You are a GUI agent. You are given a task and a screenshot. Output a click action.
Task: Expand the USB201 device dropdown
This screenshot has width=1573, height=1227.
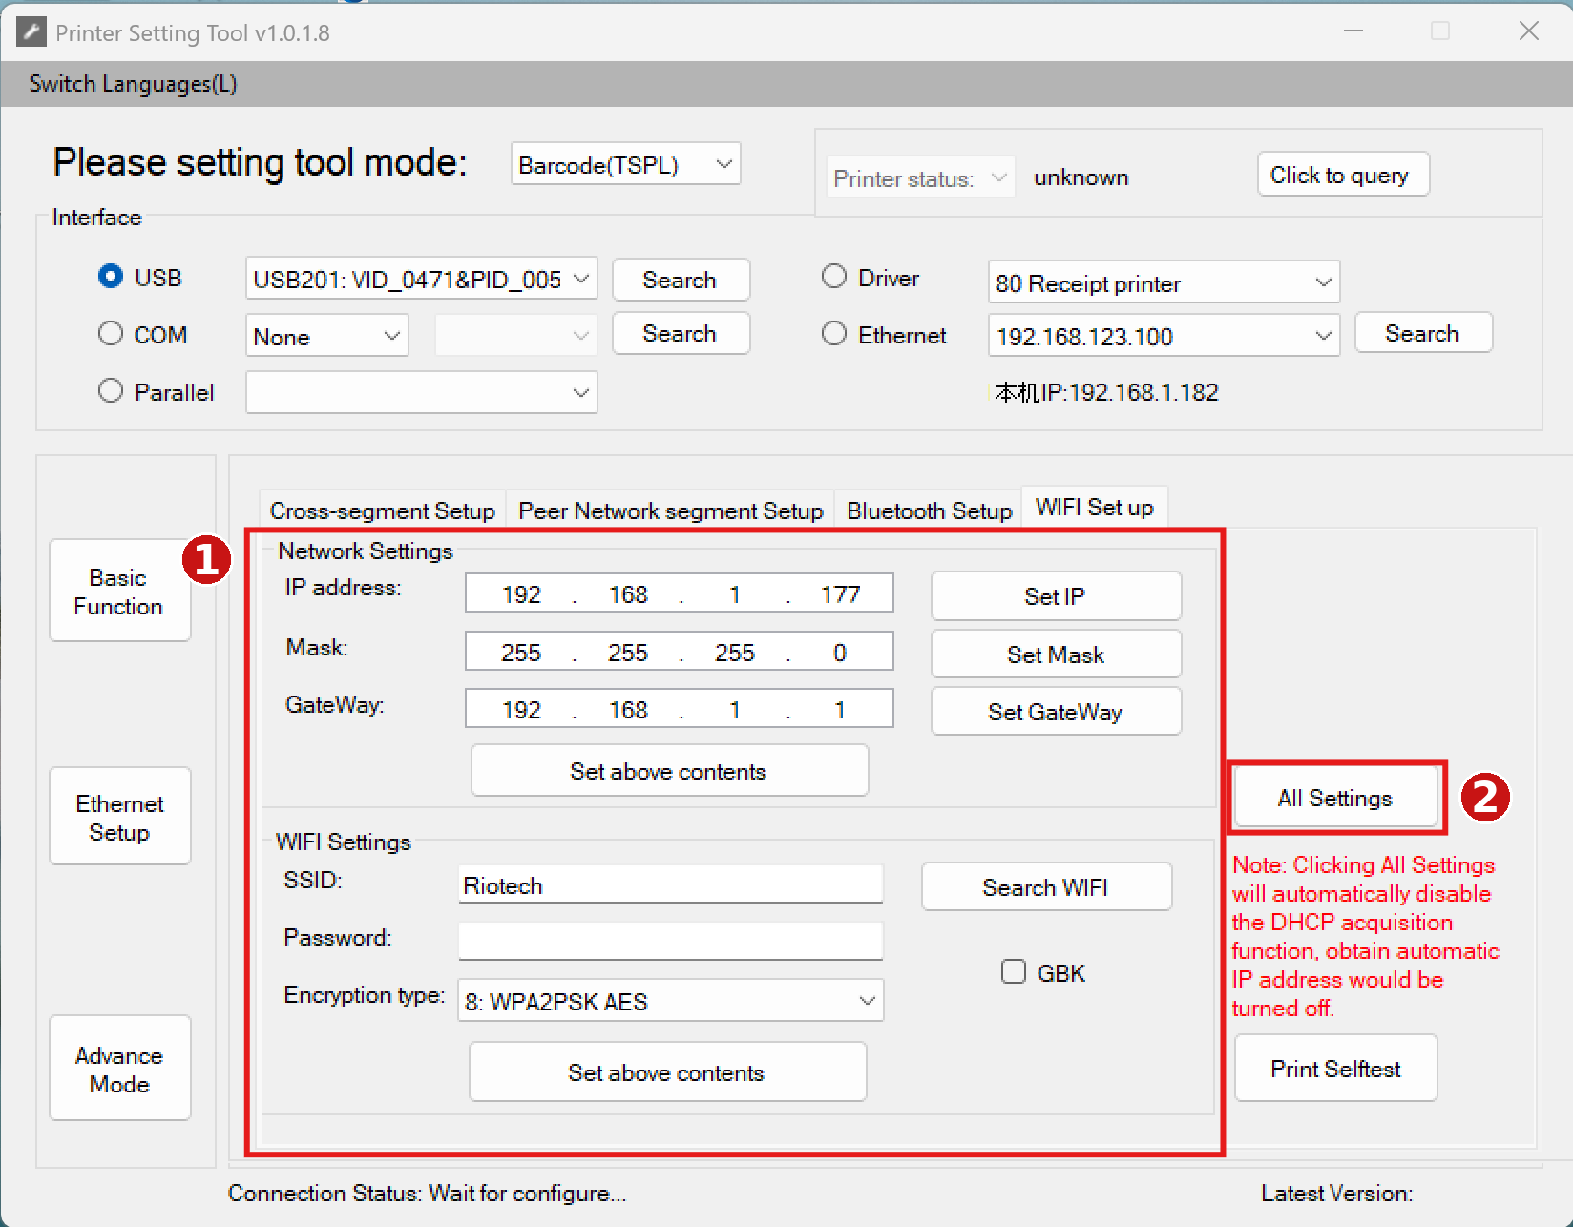click(422, 279)
